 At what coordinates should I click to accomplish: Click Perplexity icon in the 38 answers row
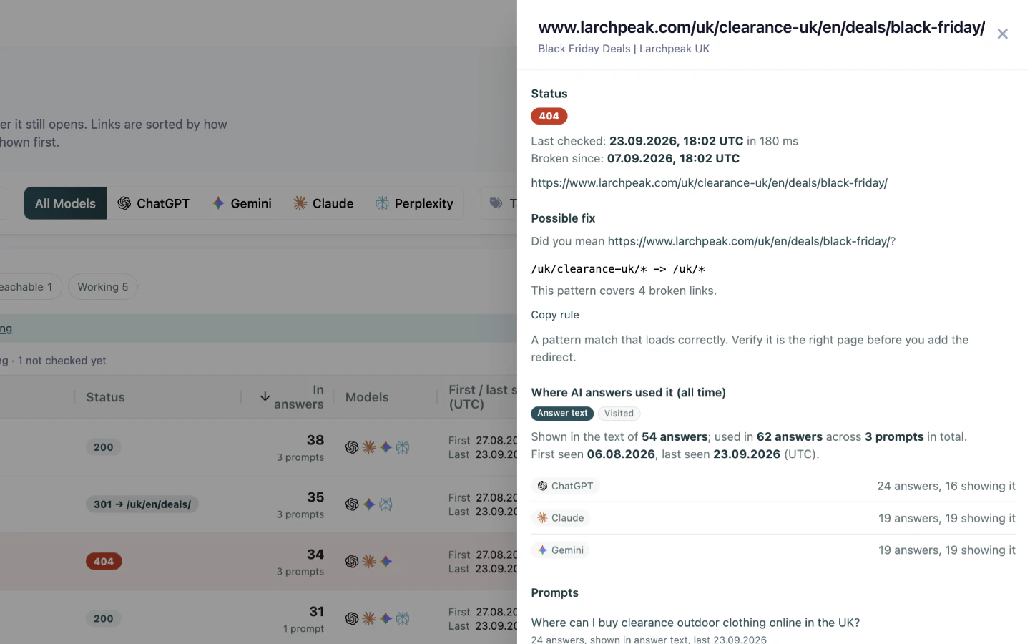(403, 447)
